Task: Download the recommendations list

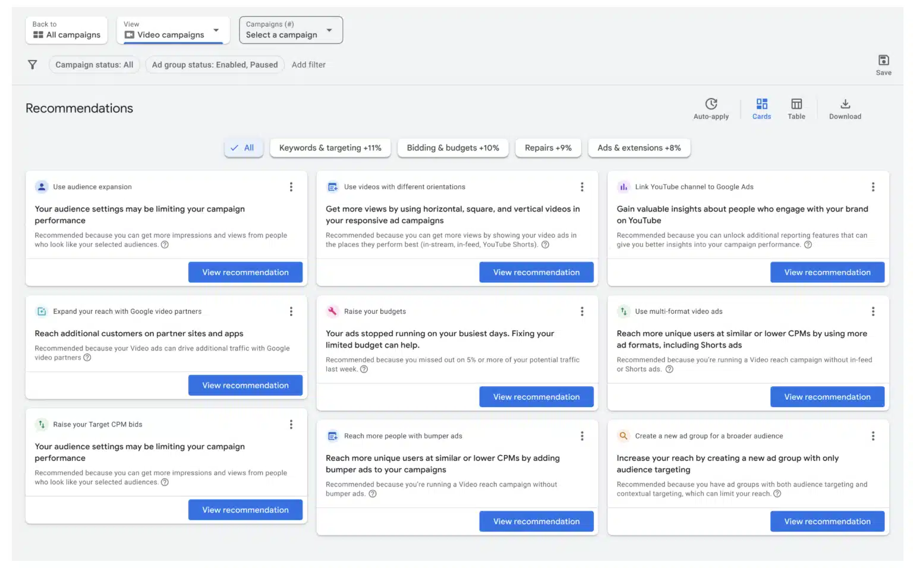Action: [845, 109]
